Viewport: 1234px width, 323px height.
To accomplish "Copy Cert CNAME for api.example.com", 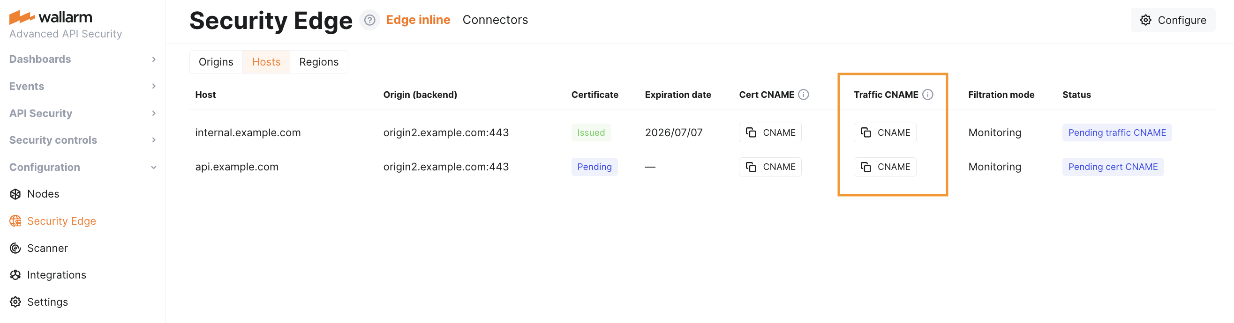I will (x=770, y=167).
